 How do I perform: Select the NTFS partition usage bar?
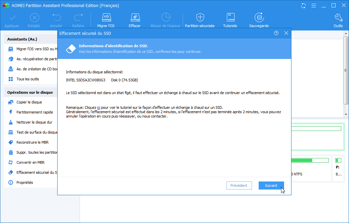[x=310, y=160]
